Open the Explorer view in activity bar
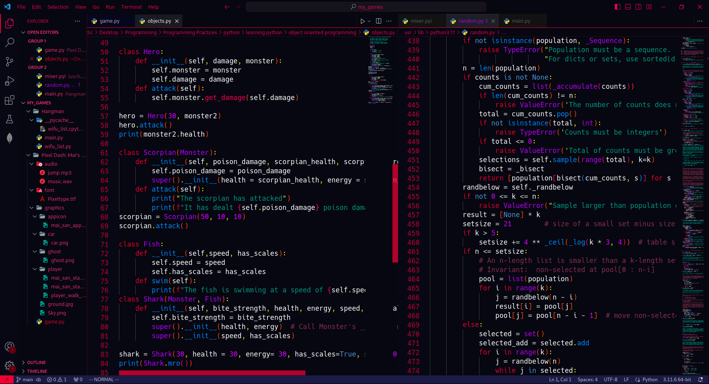The height and width of the screenshot is (384, 709). [x=10, y=24]
